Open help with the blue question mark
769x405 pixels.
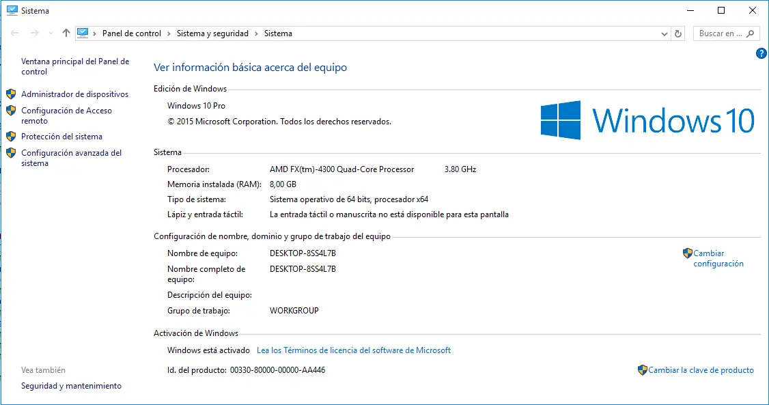click(x=761, y=53)
